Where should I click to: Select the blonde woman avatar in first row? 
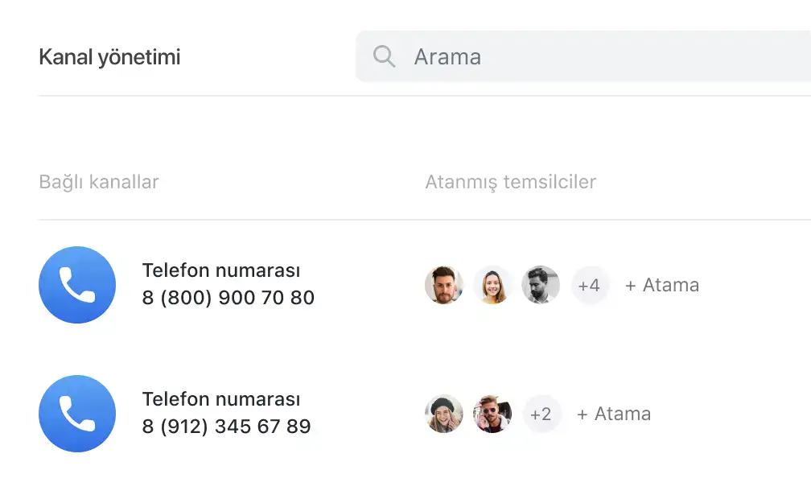pos(492,285)
